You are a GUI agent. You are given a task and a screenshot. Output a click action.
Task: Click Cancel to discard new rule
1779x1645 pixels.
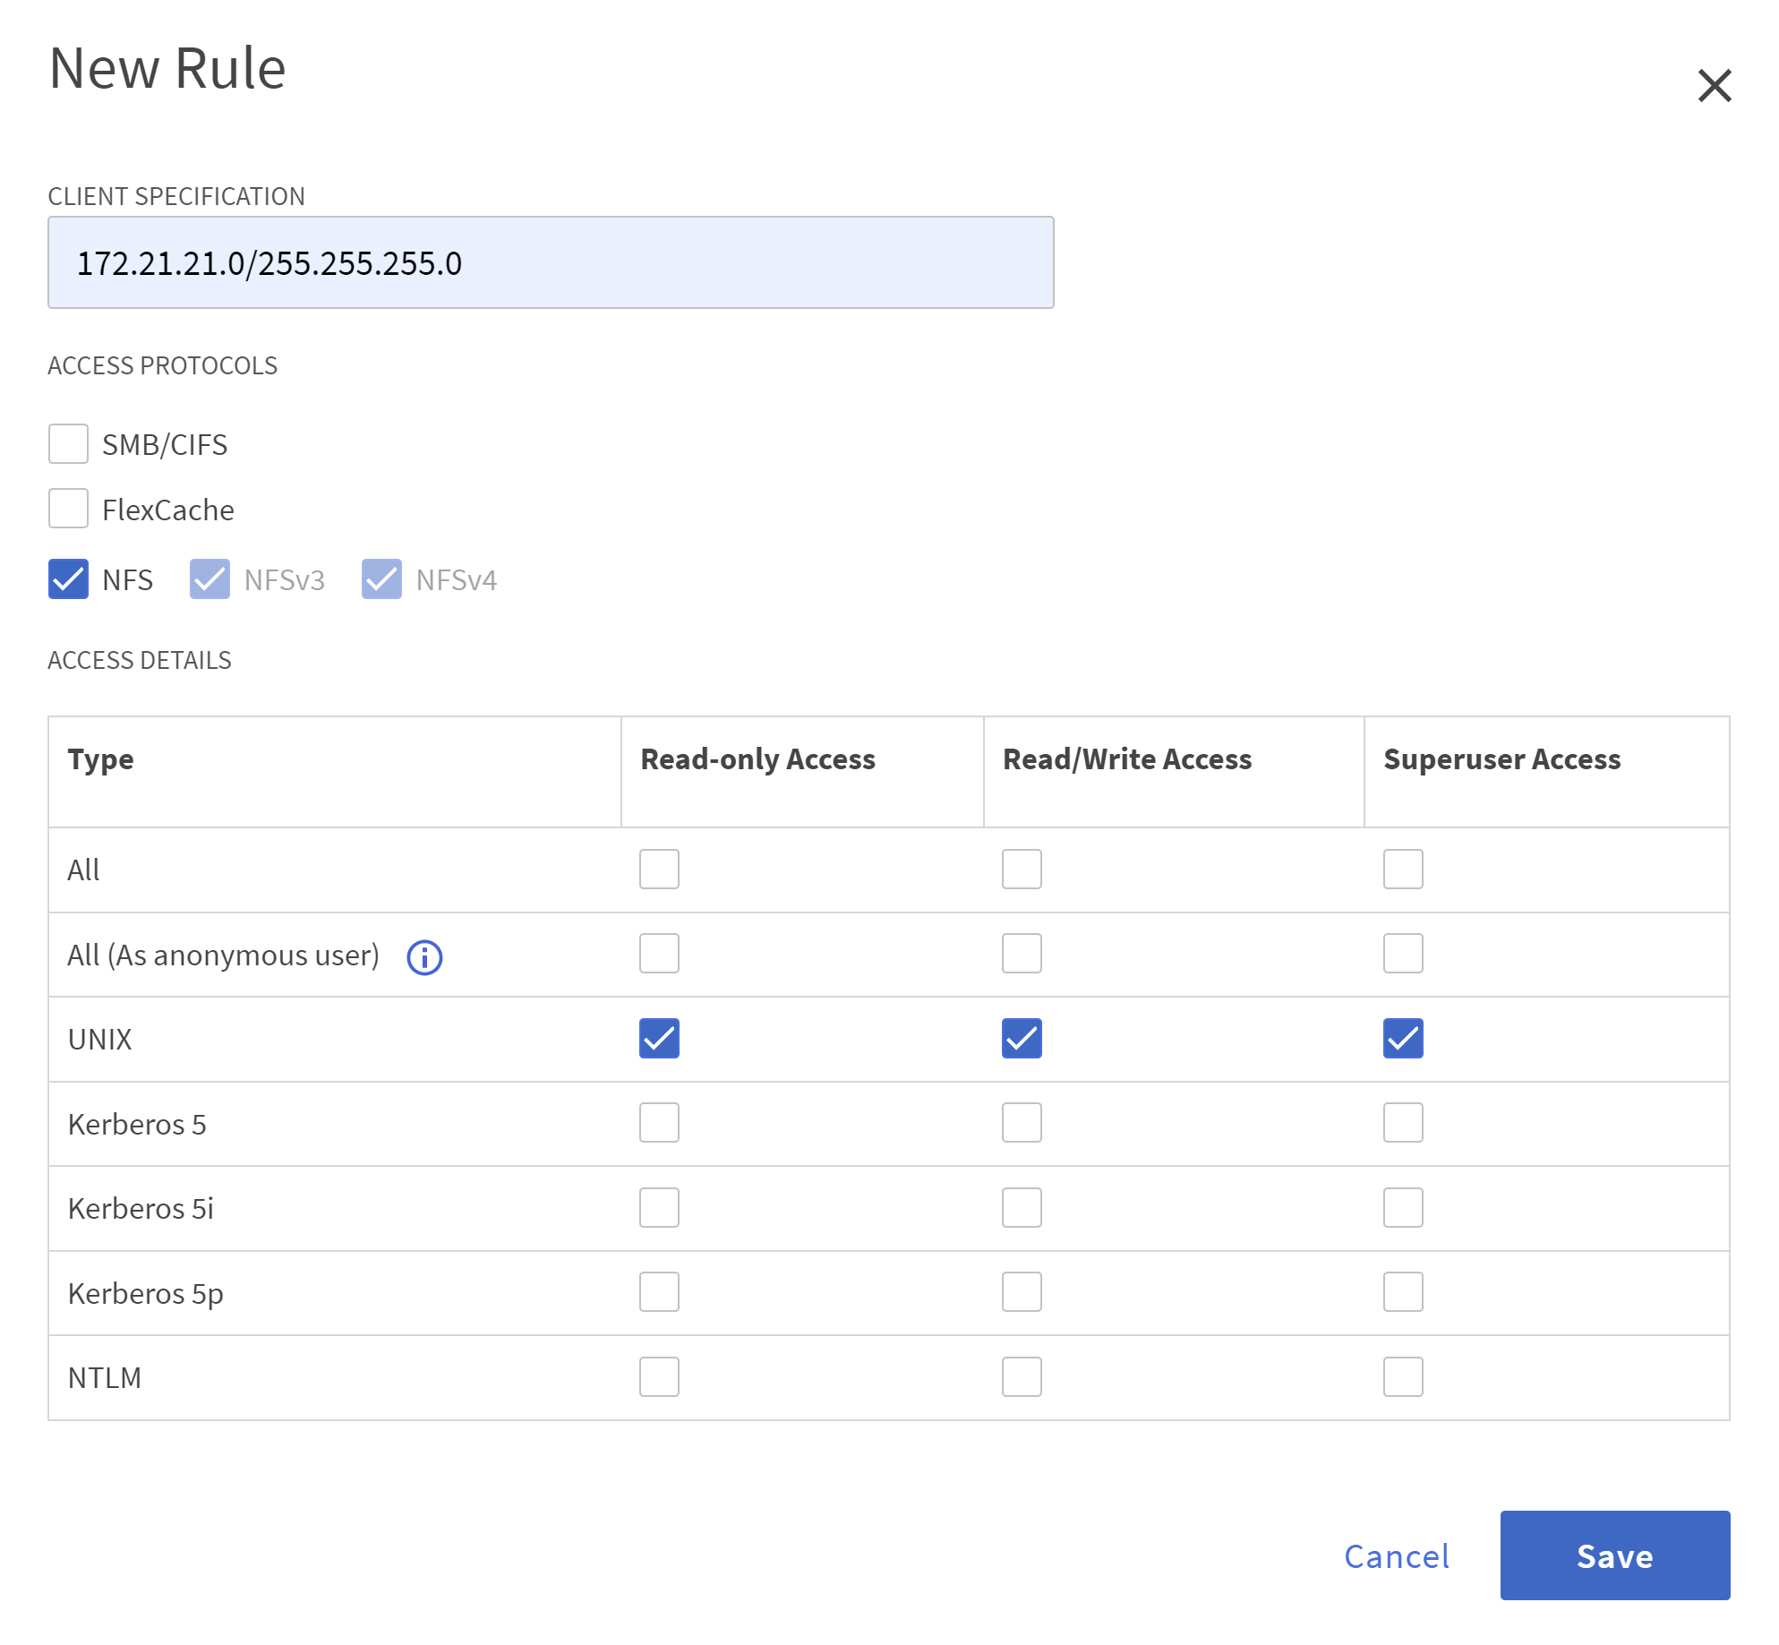[x=1396, y=1555]
